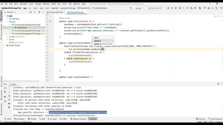Choose 'int b' in the parameter popup

coord(103,38)
